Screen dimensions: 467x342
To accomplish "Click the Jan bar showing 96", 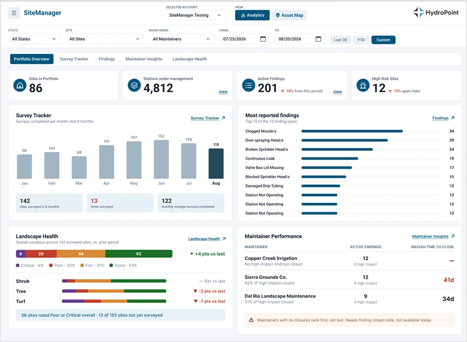I will click(24, 166).
